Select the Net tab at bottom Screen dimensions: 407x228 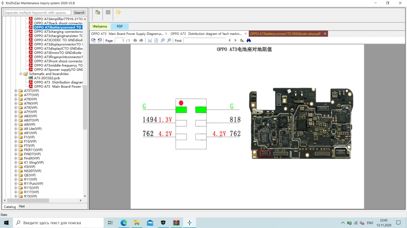pyautogui.click(x=22, y=206)
